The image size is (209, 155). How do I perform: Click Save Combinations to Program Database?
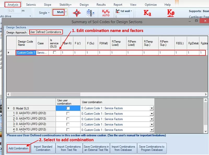pos(152,148)
